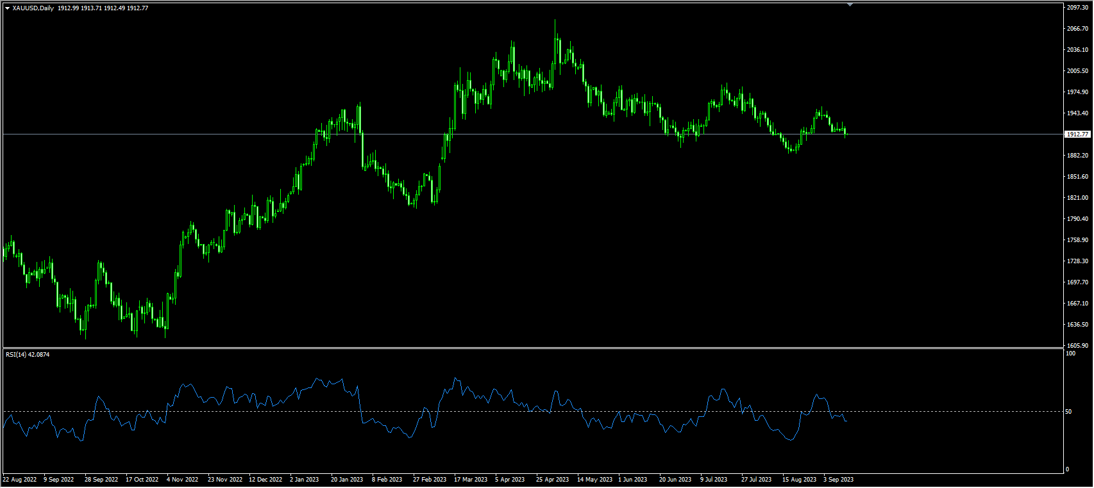Click the 2097.30 price scale label
Viewport: 1094px width, 488px height.
[1077, 8]
